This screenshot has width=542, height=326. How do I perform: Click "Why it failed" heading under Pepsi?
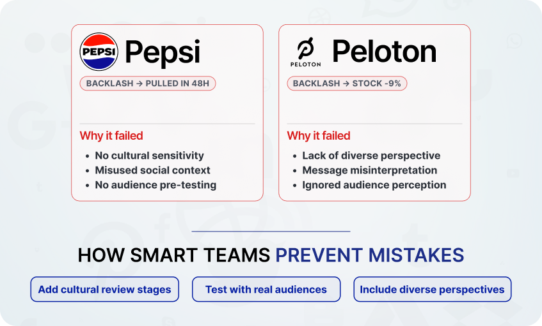click(x=111, y=135)
